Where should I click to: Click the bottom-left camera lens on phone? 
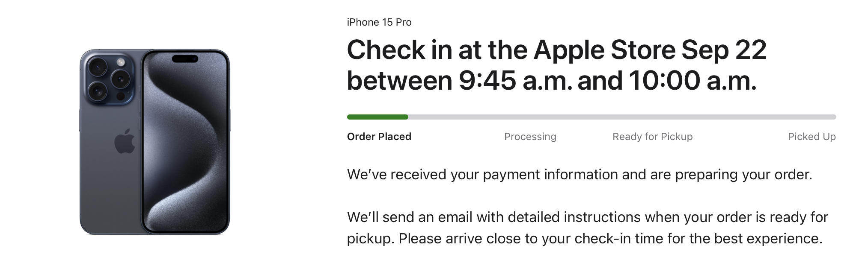point(98,91)
